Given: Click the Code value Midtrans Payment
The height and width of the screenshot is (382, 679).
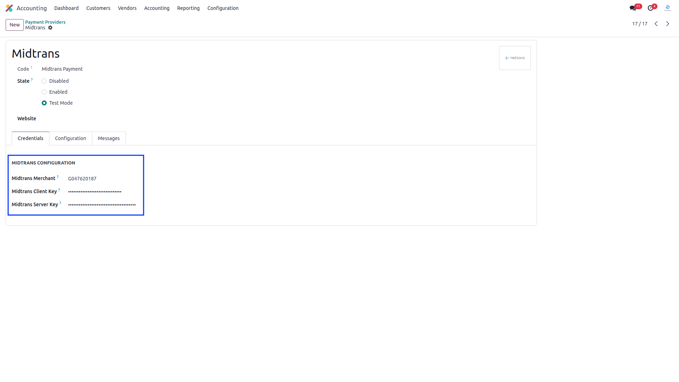Looking at the screenshot, I should [x=62, y=69].
